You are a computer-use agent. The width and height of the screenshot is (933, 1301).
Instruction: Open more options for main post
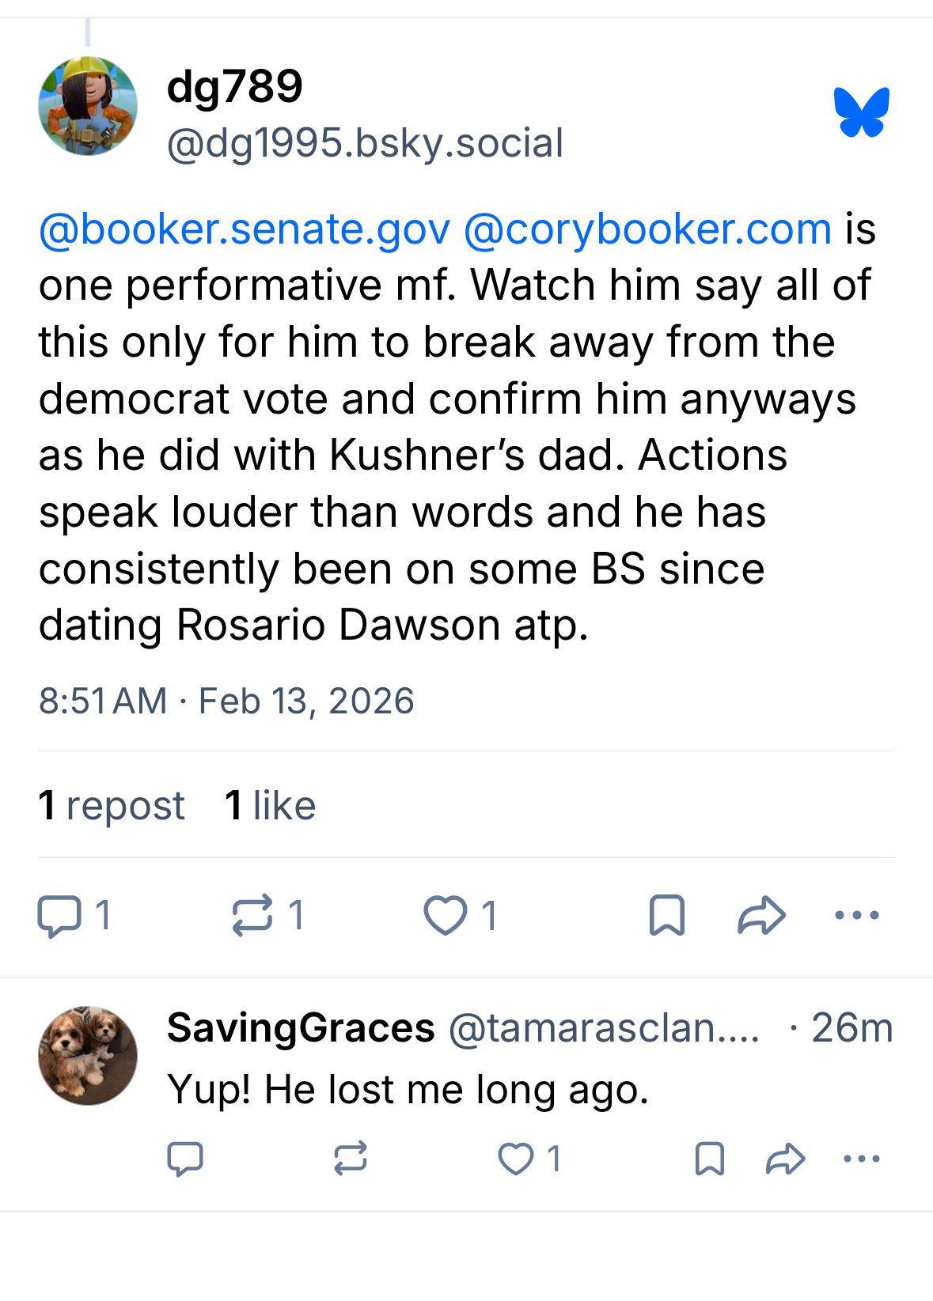tap(857, 916)
